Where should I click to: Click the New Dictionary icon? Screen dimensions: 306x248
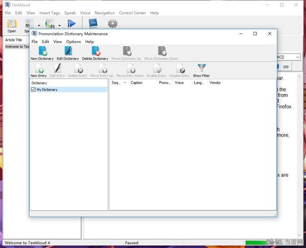point(43,51)
